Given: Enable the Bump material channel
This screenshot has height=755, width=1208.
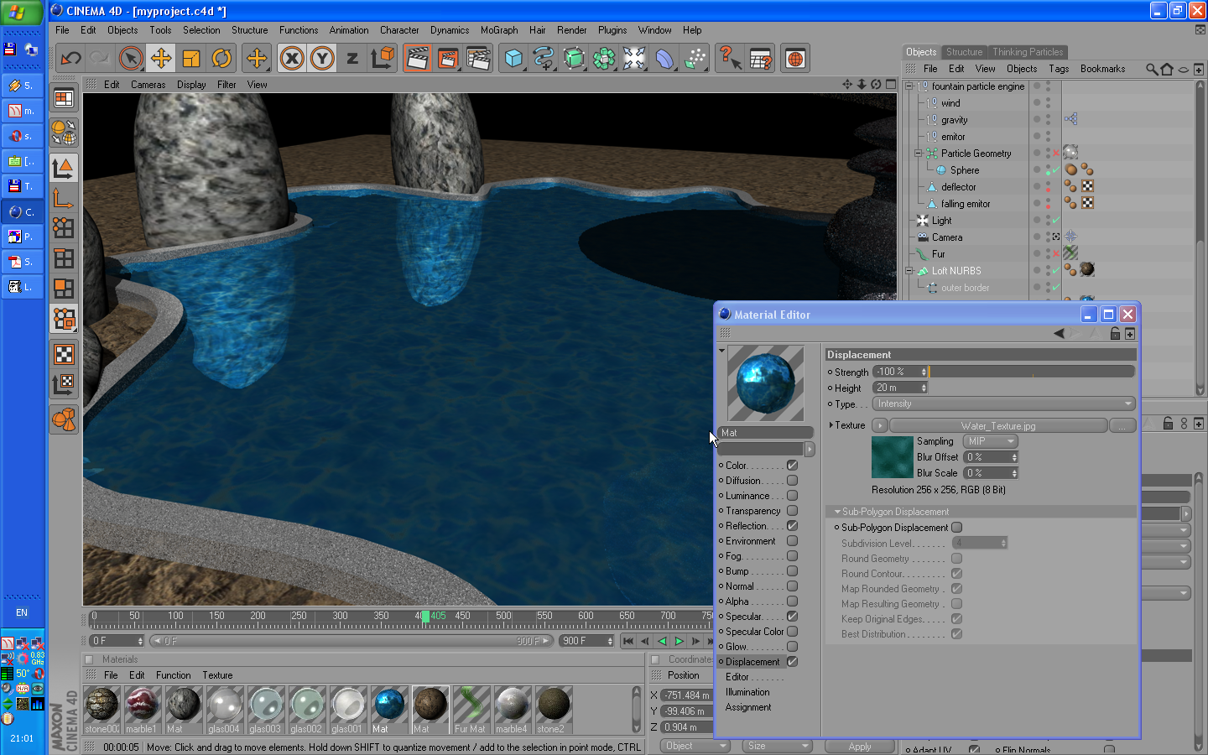Looking at the screenshot, I should (x=792, y=571).
